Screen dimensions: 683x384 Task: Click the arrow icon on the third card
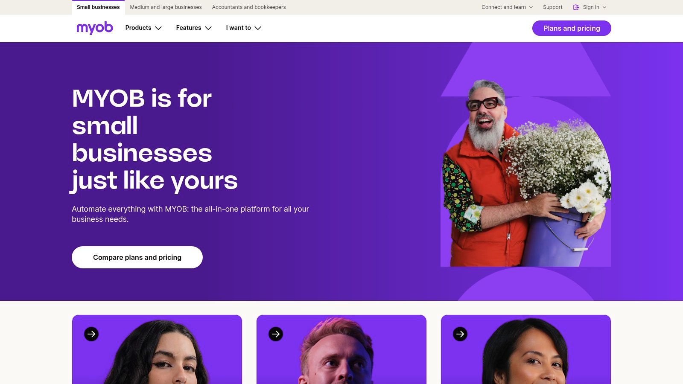coord(460,334)
